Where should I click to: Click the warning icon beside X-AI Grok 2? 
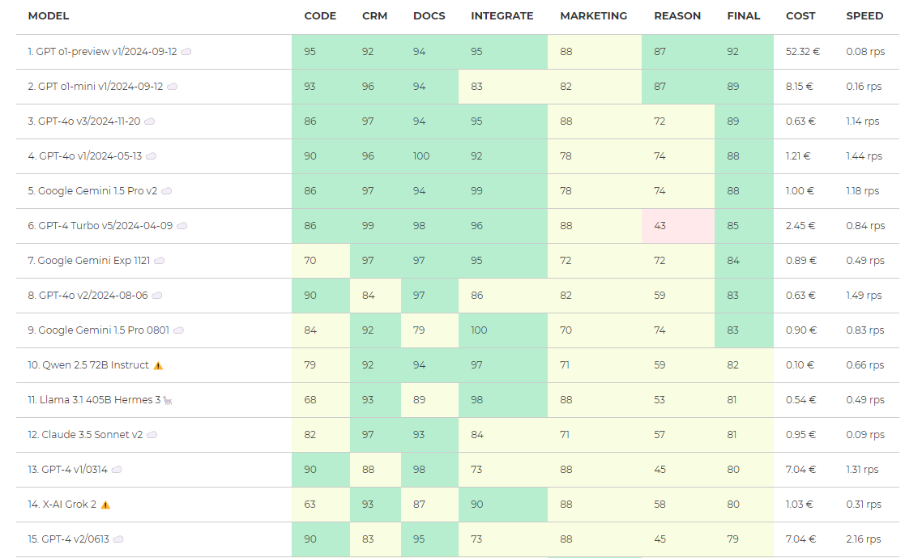(x=105, y=505)
